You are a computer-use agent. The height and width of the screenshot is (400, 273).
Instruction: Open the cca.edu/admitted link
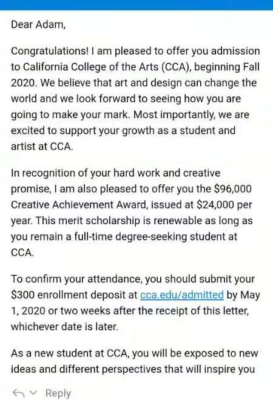182,295
